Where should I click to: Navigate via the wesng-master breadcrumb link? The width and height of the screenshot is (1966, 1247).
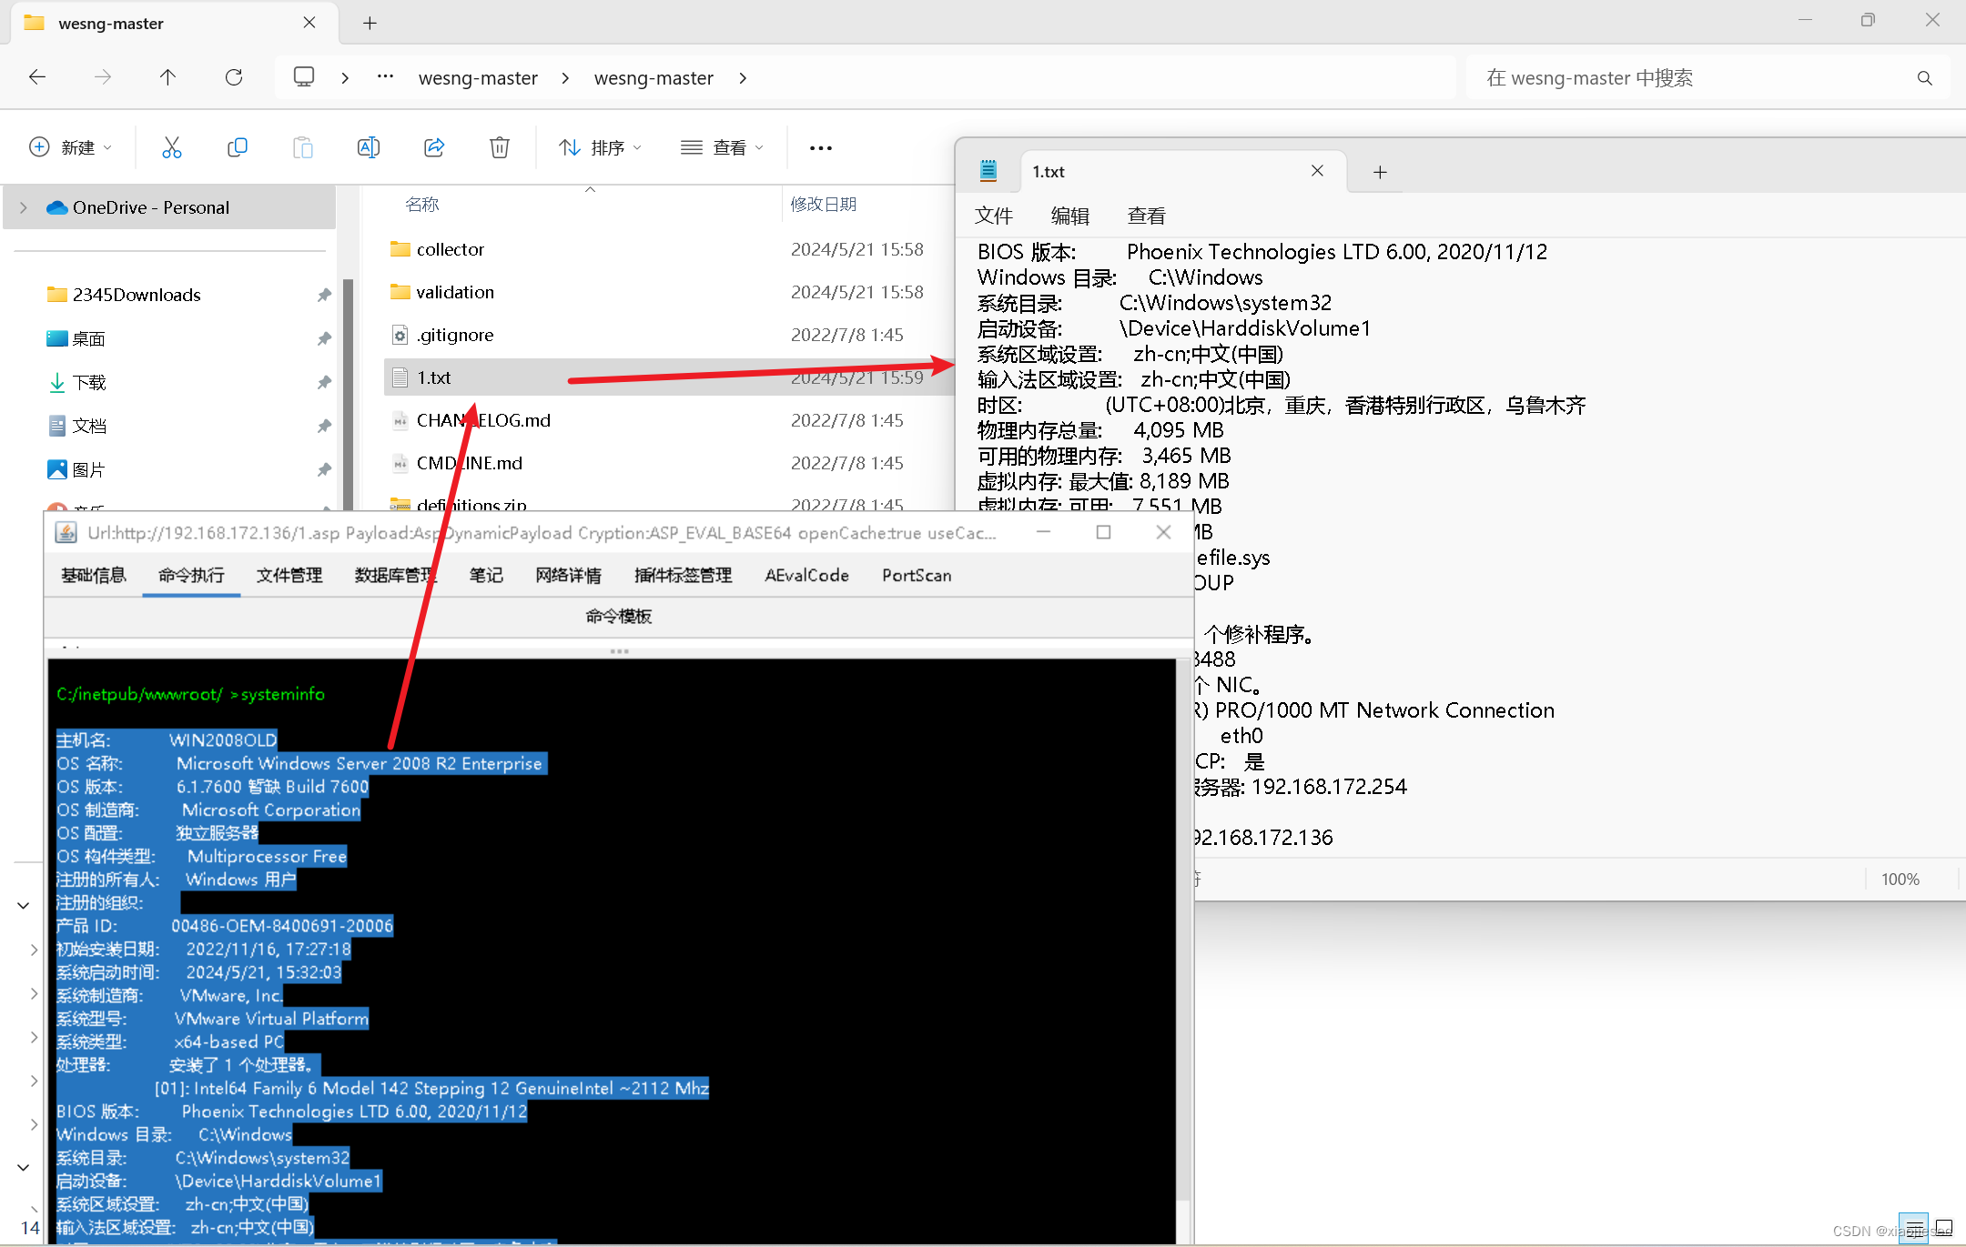coord(478,77)
